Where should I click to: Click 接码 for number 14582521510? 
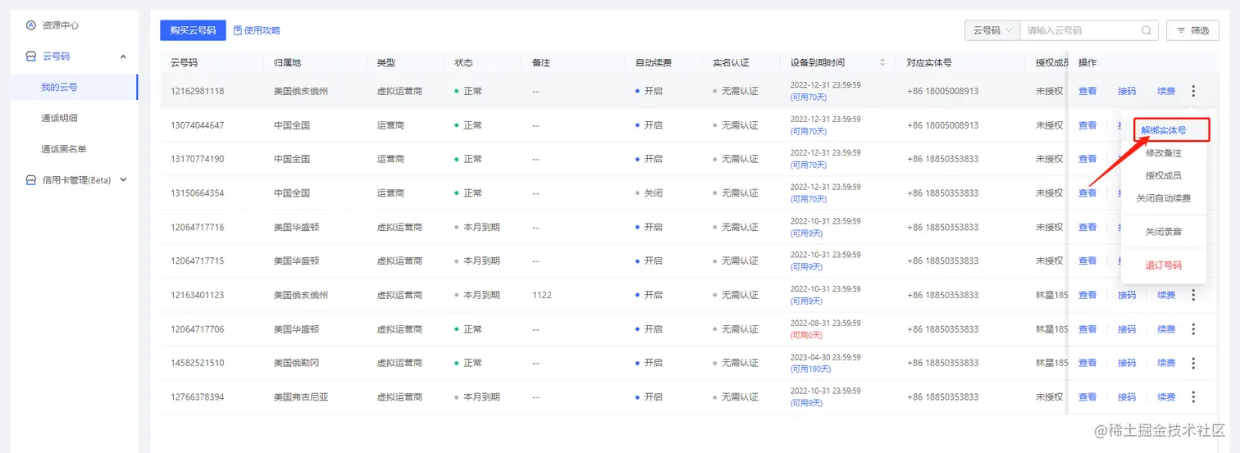1127,363
